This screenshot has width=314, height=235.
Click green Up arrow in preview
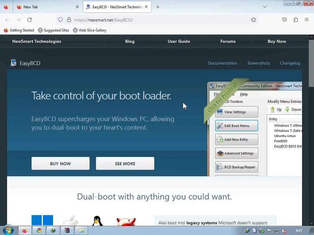point(273,109)
